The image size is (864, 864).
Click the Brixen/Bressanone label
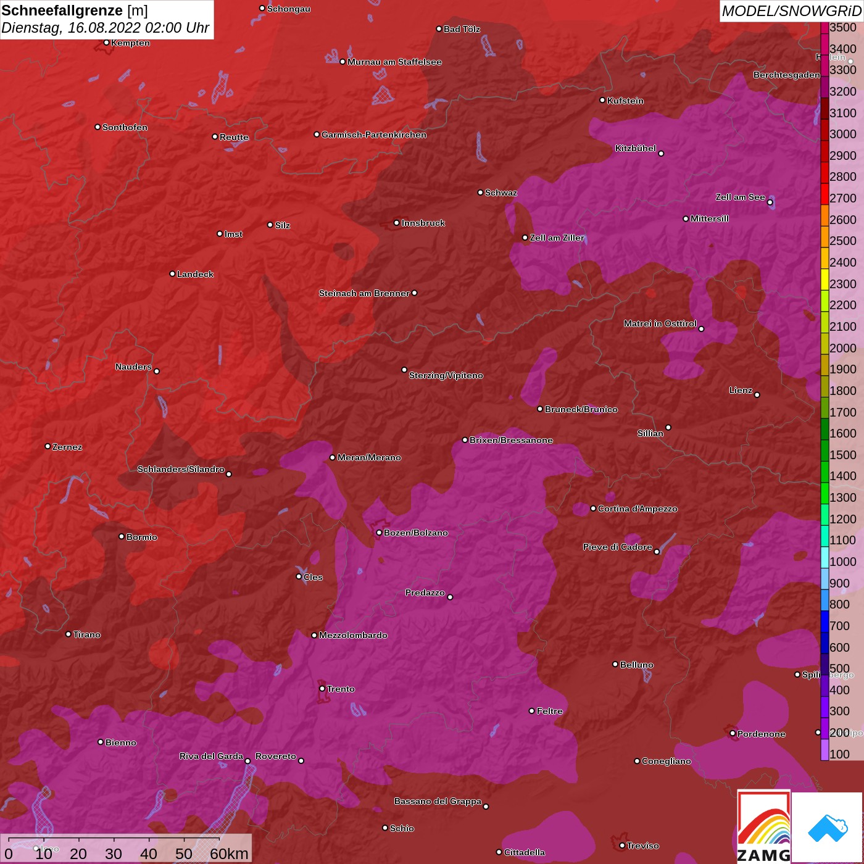[x=511, y=440]
